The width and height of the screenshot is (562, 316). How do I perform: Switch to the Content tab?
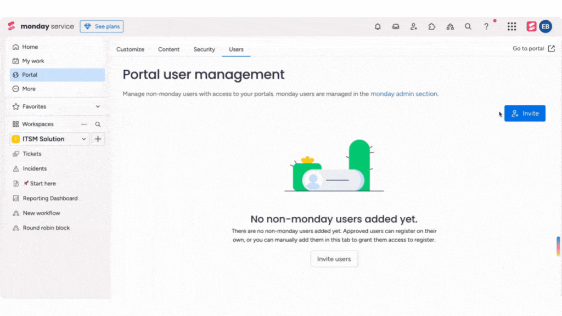click(169, 49)
